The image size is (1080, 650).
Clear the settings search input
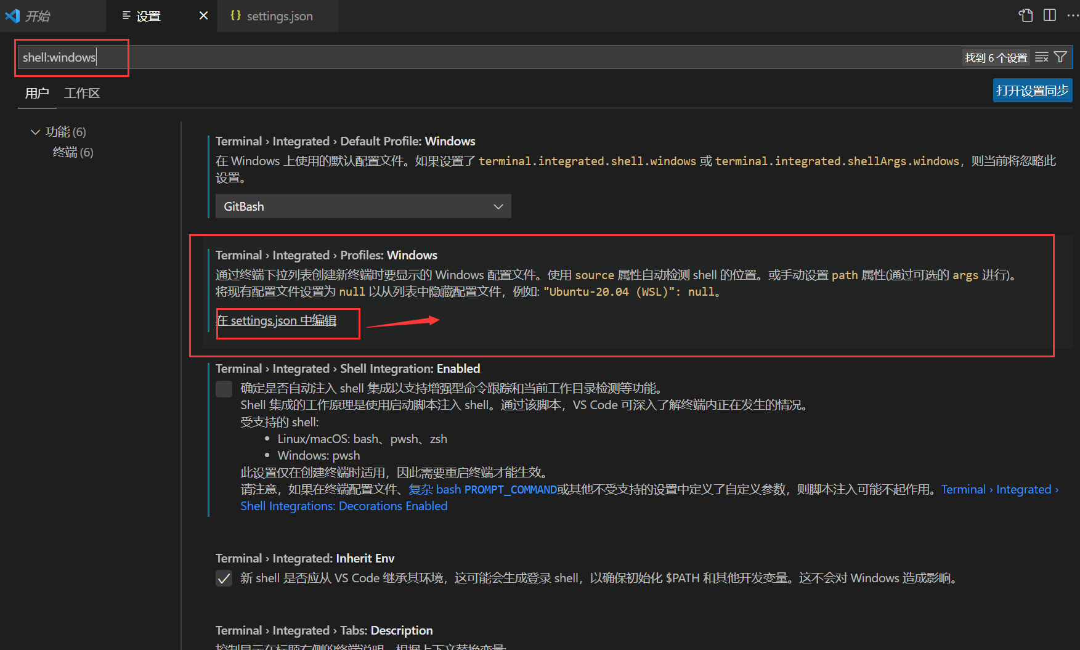[1042, 57]
